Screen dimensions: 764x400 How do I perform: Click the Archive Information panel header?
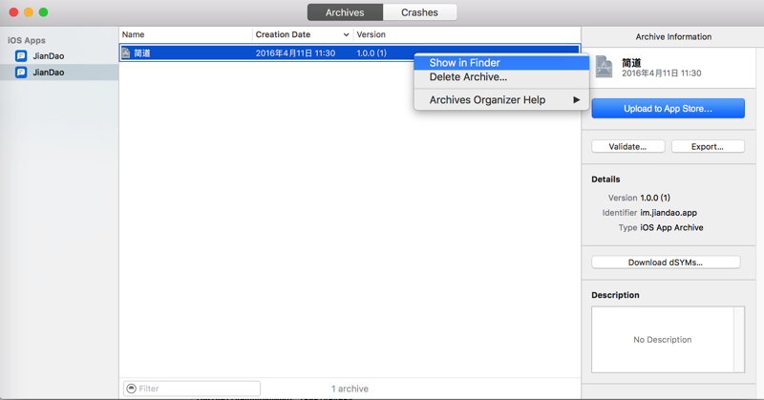point(673,37)
